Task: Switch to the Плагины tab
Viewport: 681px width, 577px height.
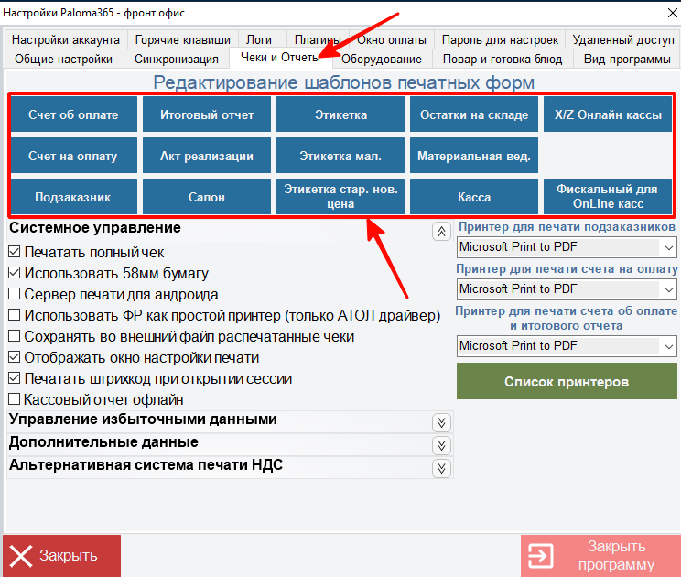Action: [x=317, y=39]
